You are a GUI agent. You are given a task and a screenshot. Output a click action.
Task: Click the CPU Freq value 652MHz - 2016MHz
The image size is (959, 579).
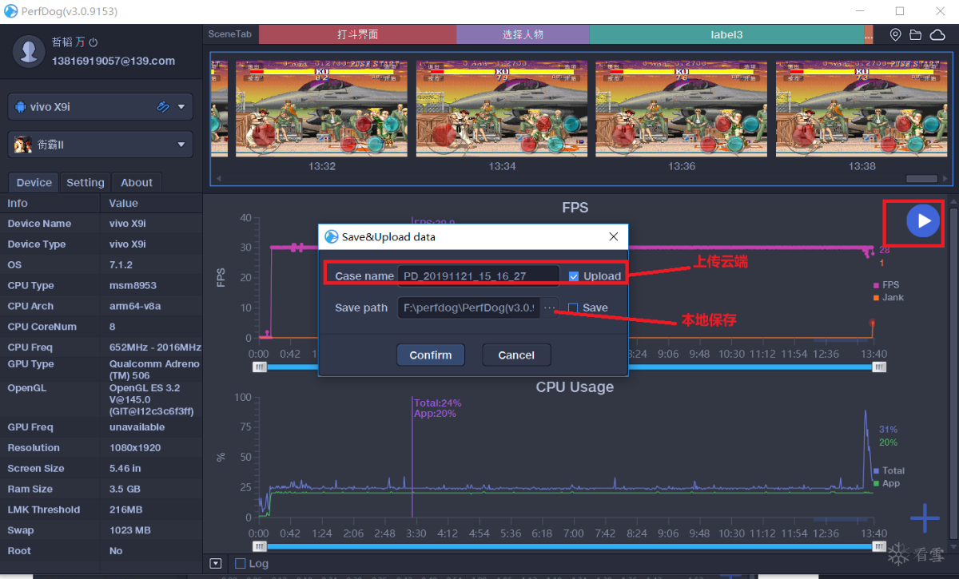coord(155,347)
